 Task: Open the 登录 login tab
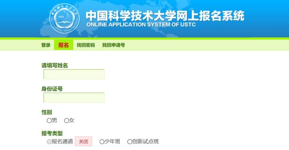[x=46, y=45]
